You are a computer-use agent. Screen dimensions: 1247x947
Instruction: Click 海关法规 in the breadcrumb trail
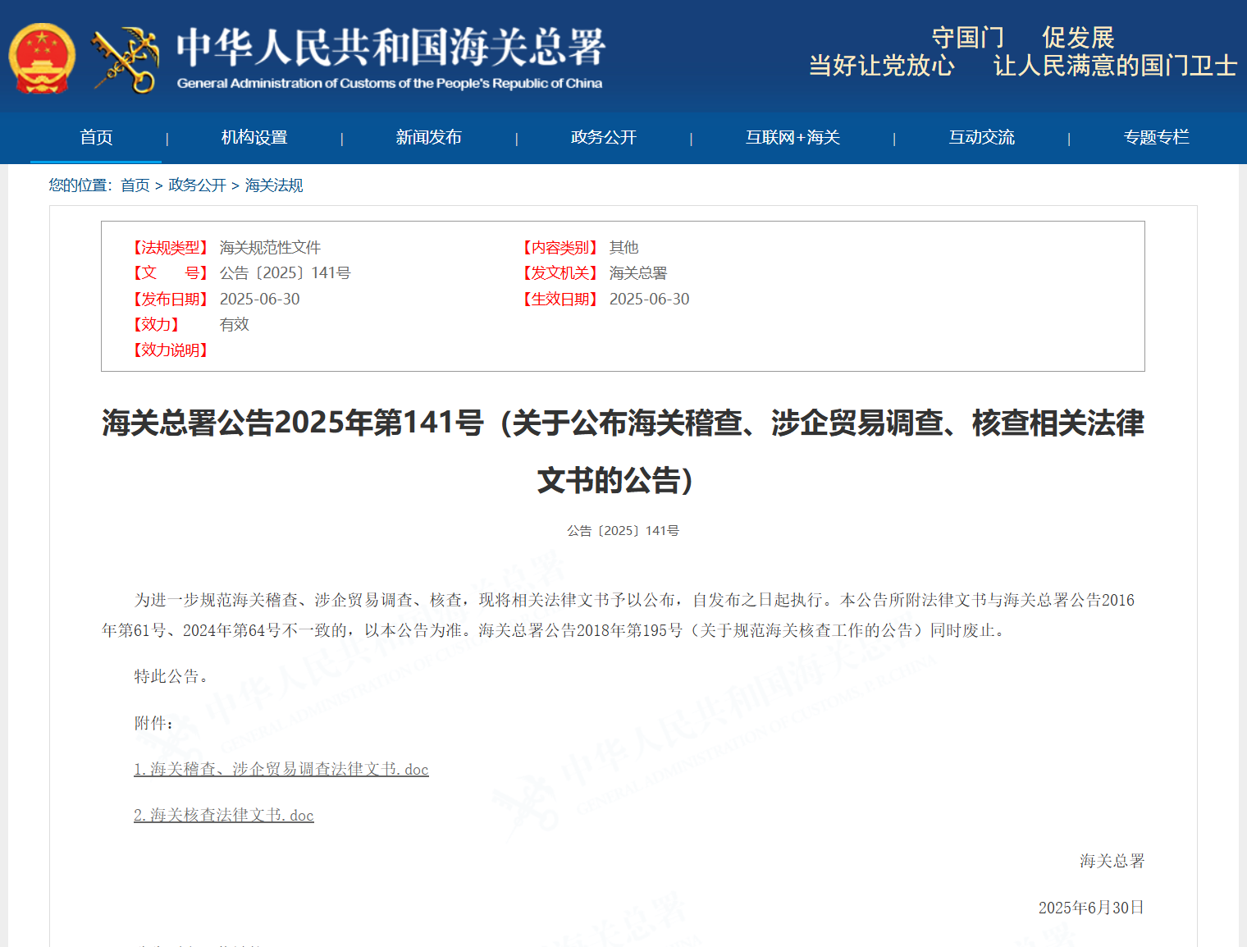point(274,185)
